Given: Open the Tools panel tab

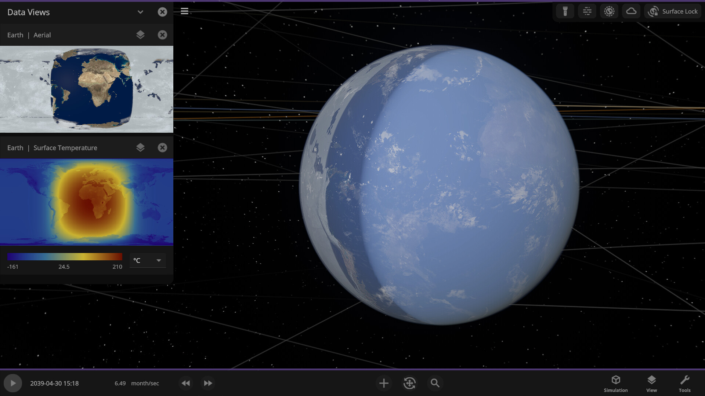Looking at the screenshot, I should [685, 383].
